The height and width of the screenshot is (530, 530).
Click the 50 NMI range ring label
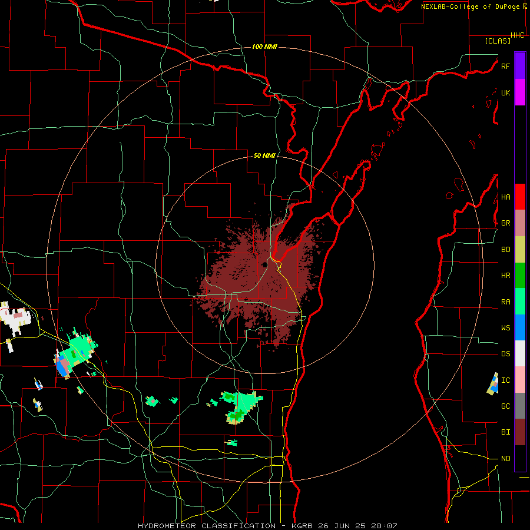pyautogui.click(x=264, y=155)
